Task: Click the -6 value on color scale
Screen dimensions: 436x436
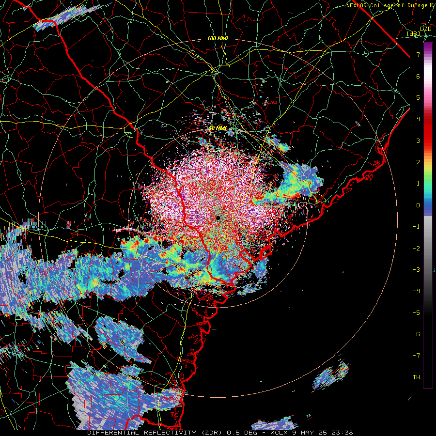Action: tap(416, 334)
